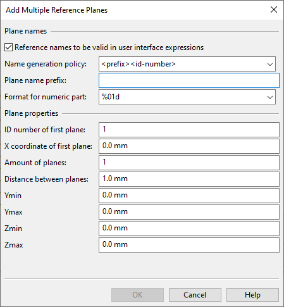Screen dimensions: 284x307
Task: Edit the X coordinate of first plane field
Action: pos(189,146)
